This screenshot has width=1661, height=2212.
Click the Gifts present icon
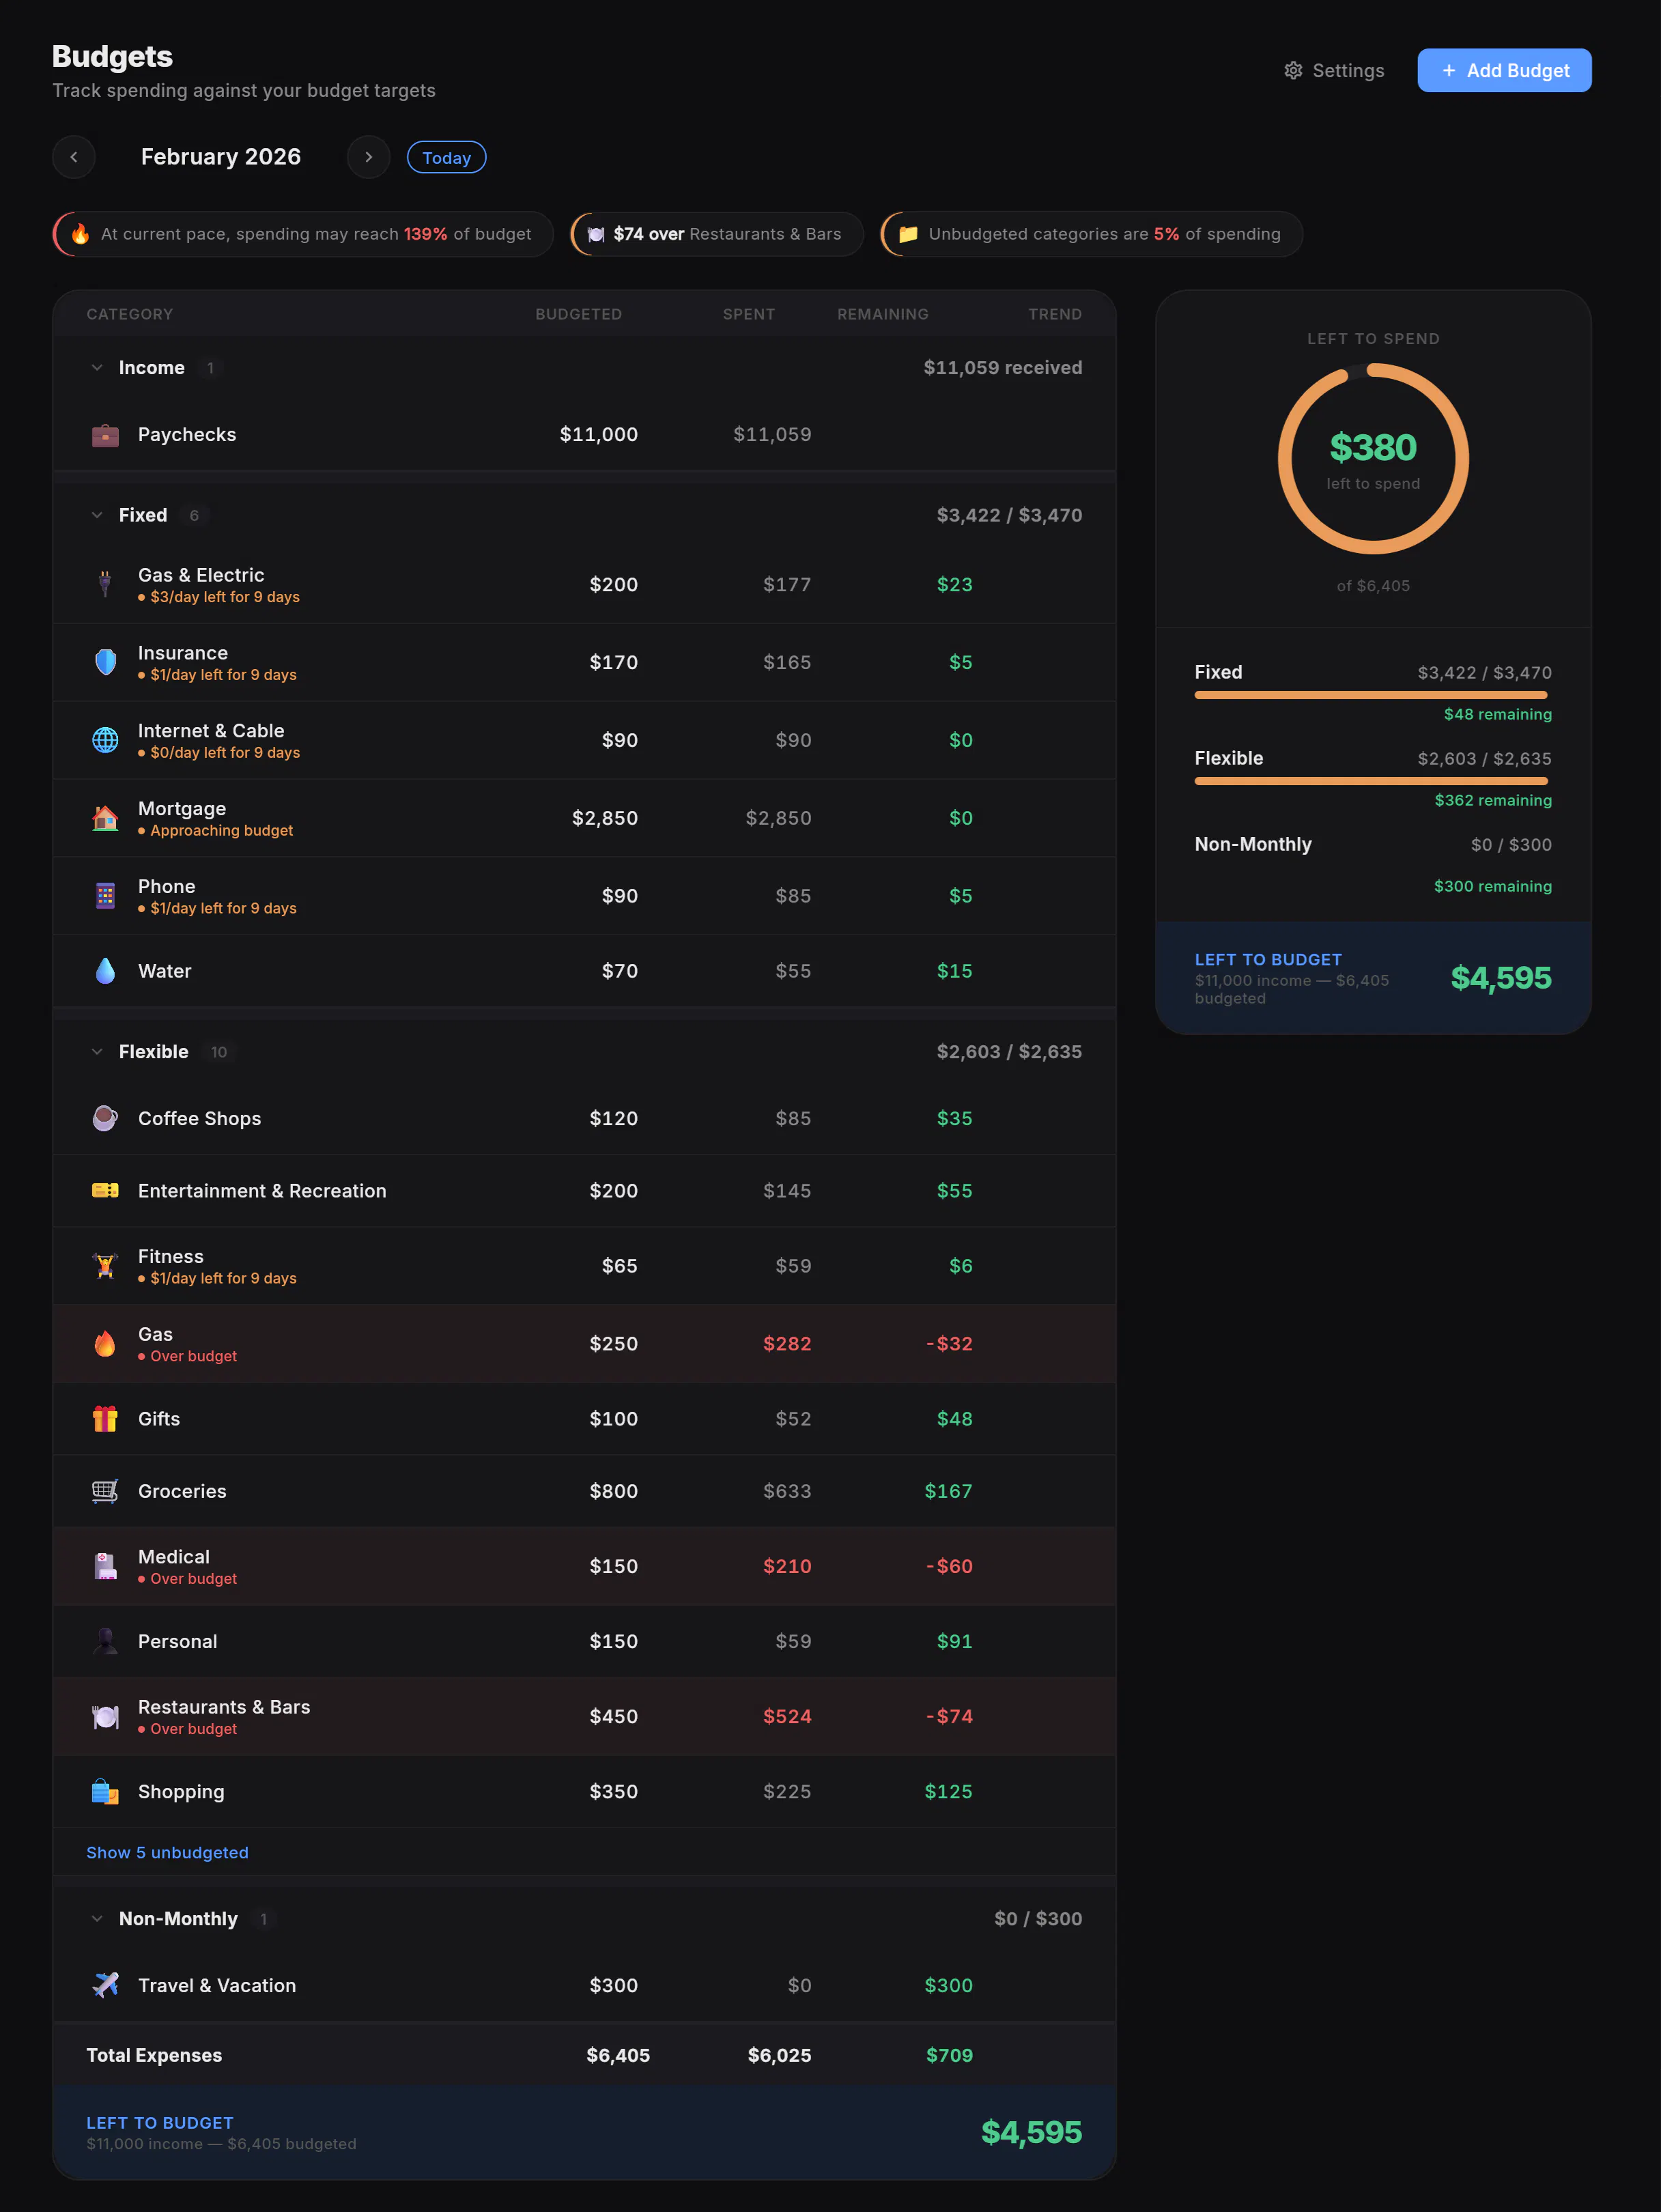tap(105, 1418)
